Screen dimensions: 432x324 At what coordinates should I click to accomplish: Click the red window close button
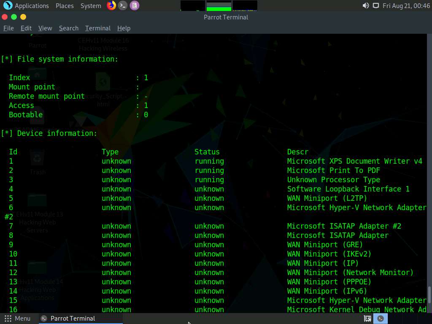[5, 17]
